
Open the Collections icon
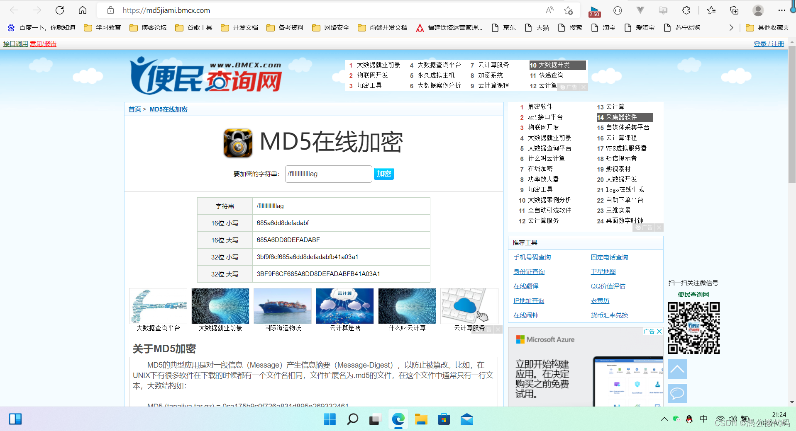[x=734, y=10]
